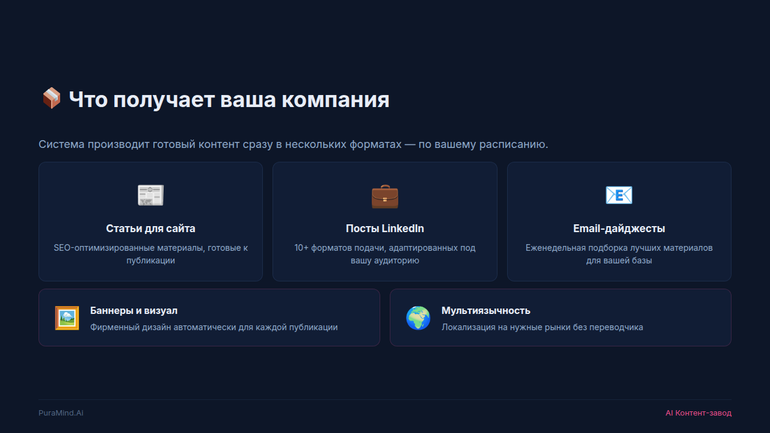Click the 'Что получает ваша компания' heading
Screen dimensions: 770x433
coord(229,99)
